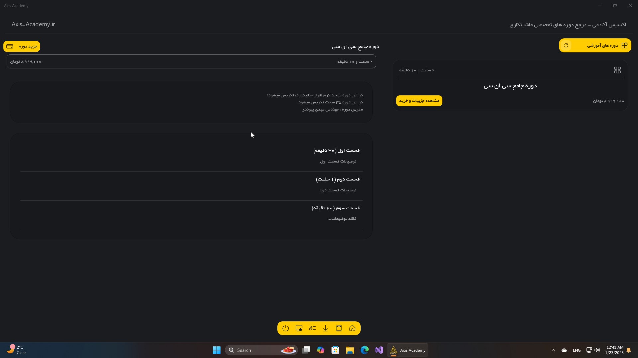Click the grid icon on course card

click(617, 70)
